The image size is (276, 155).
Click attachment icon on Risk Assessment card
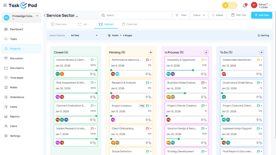pos(94,97)
